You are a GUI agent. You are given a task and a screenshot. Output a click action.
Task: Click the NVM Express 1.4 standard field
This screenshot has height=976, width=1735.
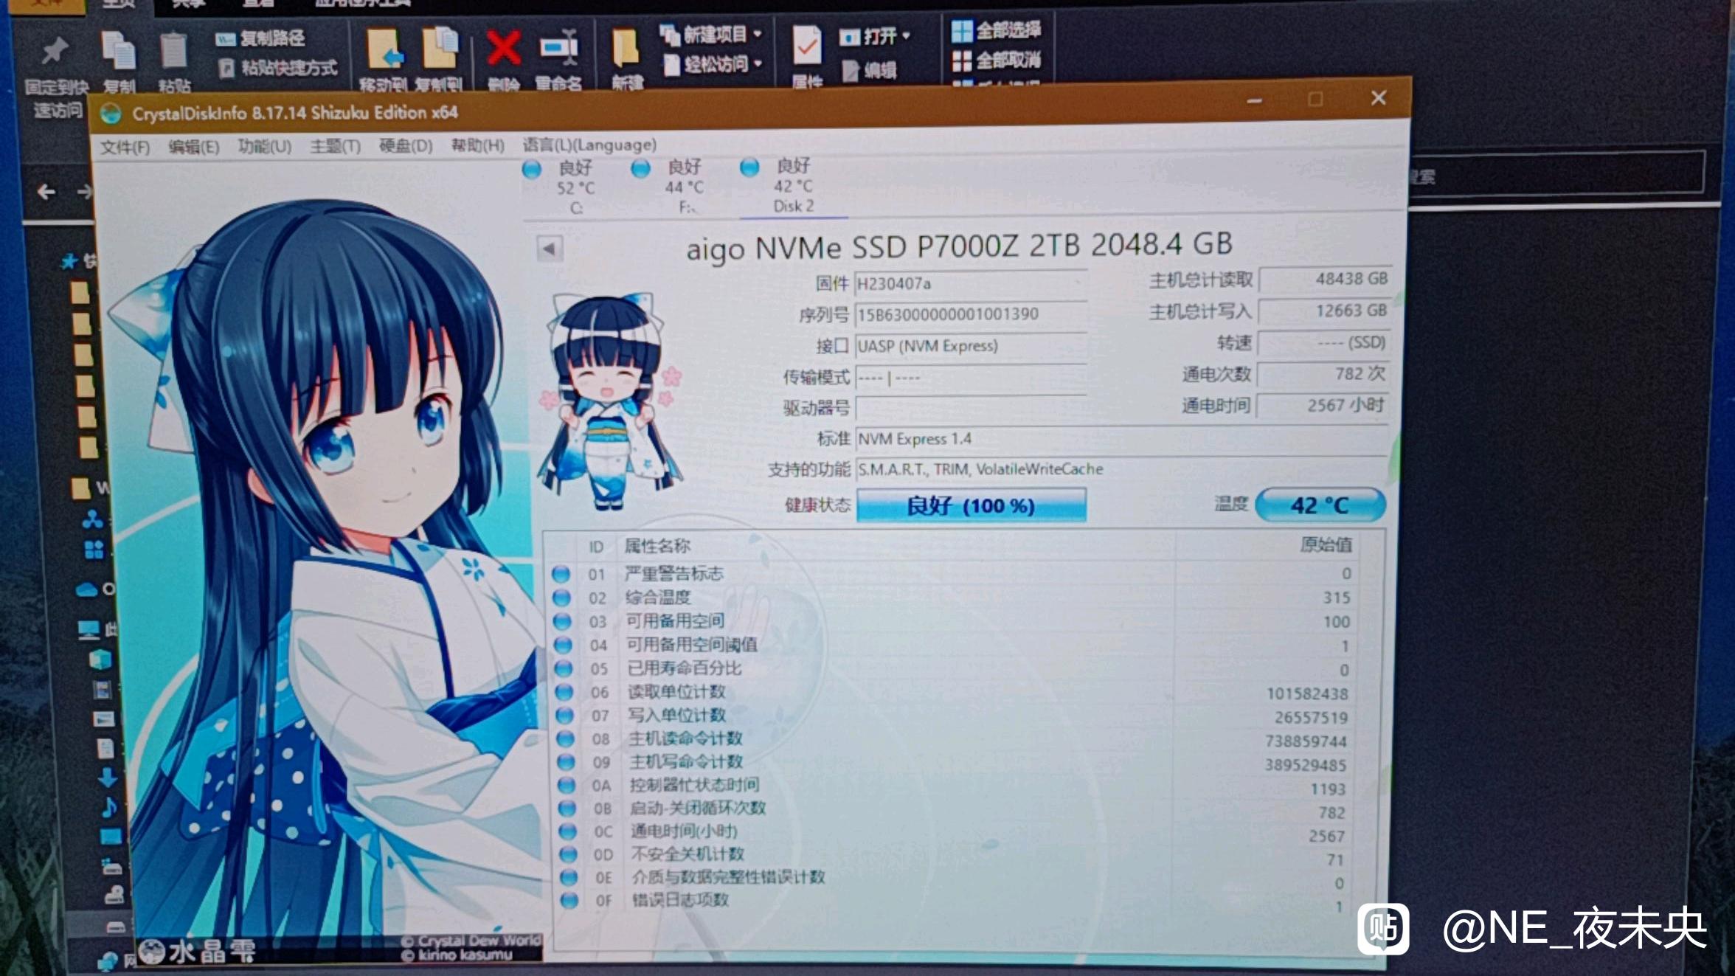(1121, 438)
